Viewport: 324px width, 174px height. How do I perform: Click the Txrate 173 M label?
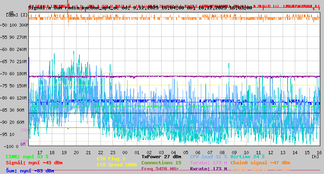coord(208,163)
